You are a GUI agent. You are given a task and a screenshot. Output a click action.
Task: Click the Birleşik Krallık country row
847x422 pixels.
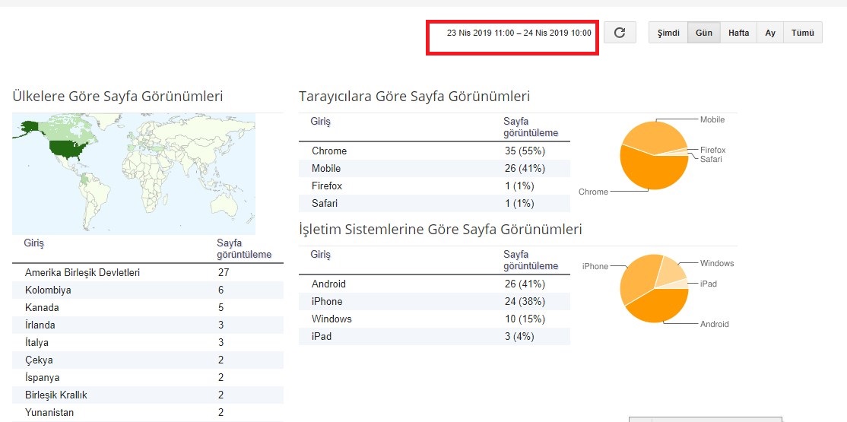click(x=148, y=395)
